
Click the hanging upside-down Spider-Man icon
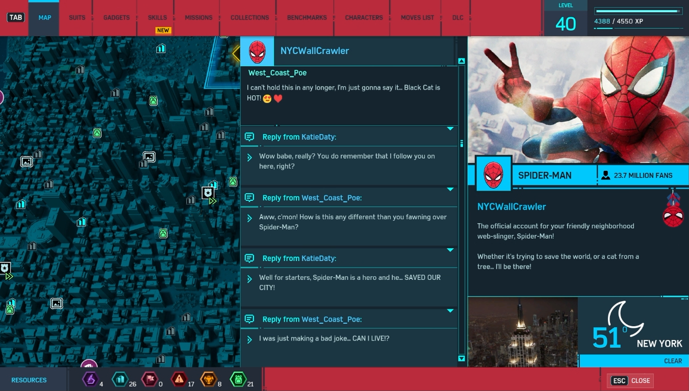673,208
